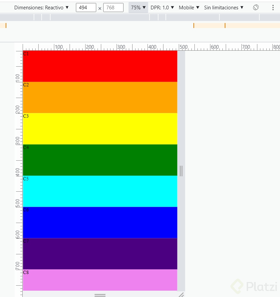Click the violet C8 block
Image resolution: width=280 pixels, height=297 pixels.
pyautogui.click(x=100, y=280)
